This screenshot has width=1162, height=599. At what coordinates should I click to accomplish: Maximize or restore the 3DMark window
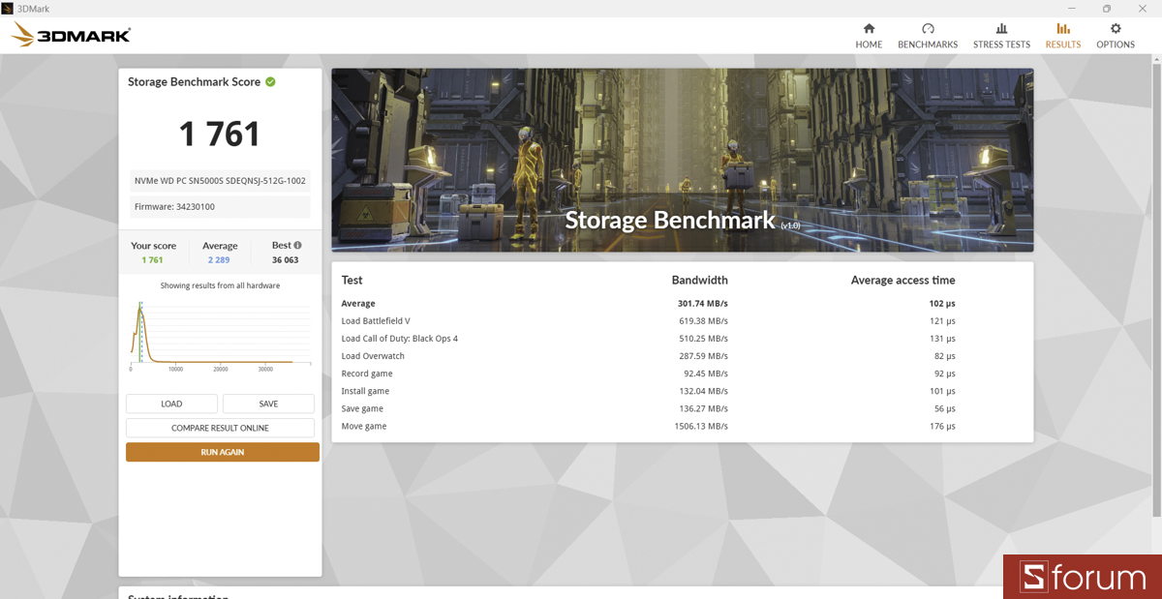coord(1106,9)
